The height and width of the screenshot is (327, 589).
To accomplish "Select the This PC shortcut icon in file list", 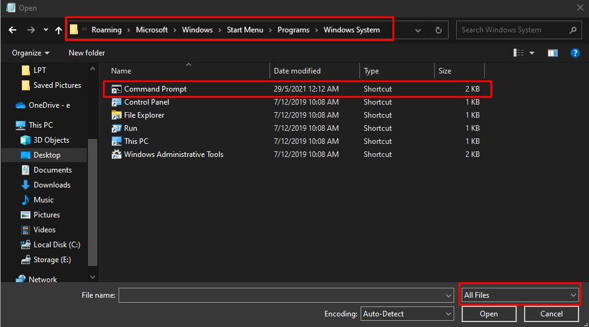I will point(117,141).
